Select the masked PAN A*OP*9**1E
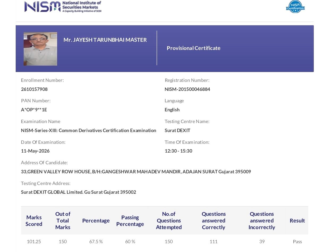Viewport: 330px width, 252px height. click(34, 110)
